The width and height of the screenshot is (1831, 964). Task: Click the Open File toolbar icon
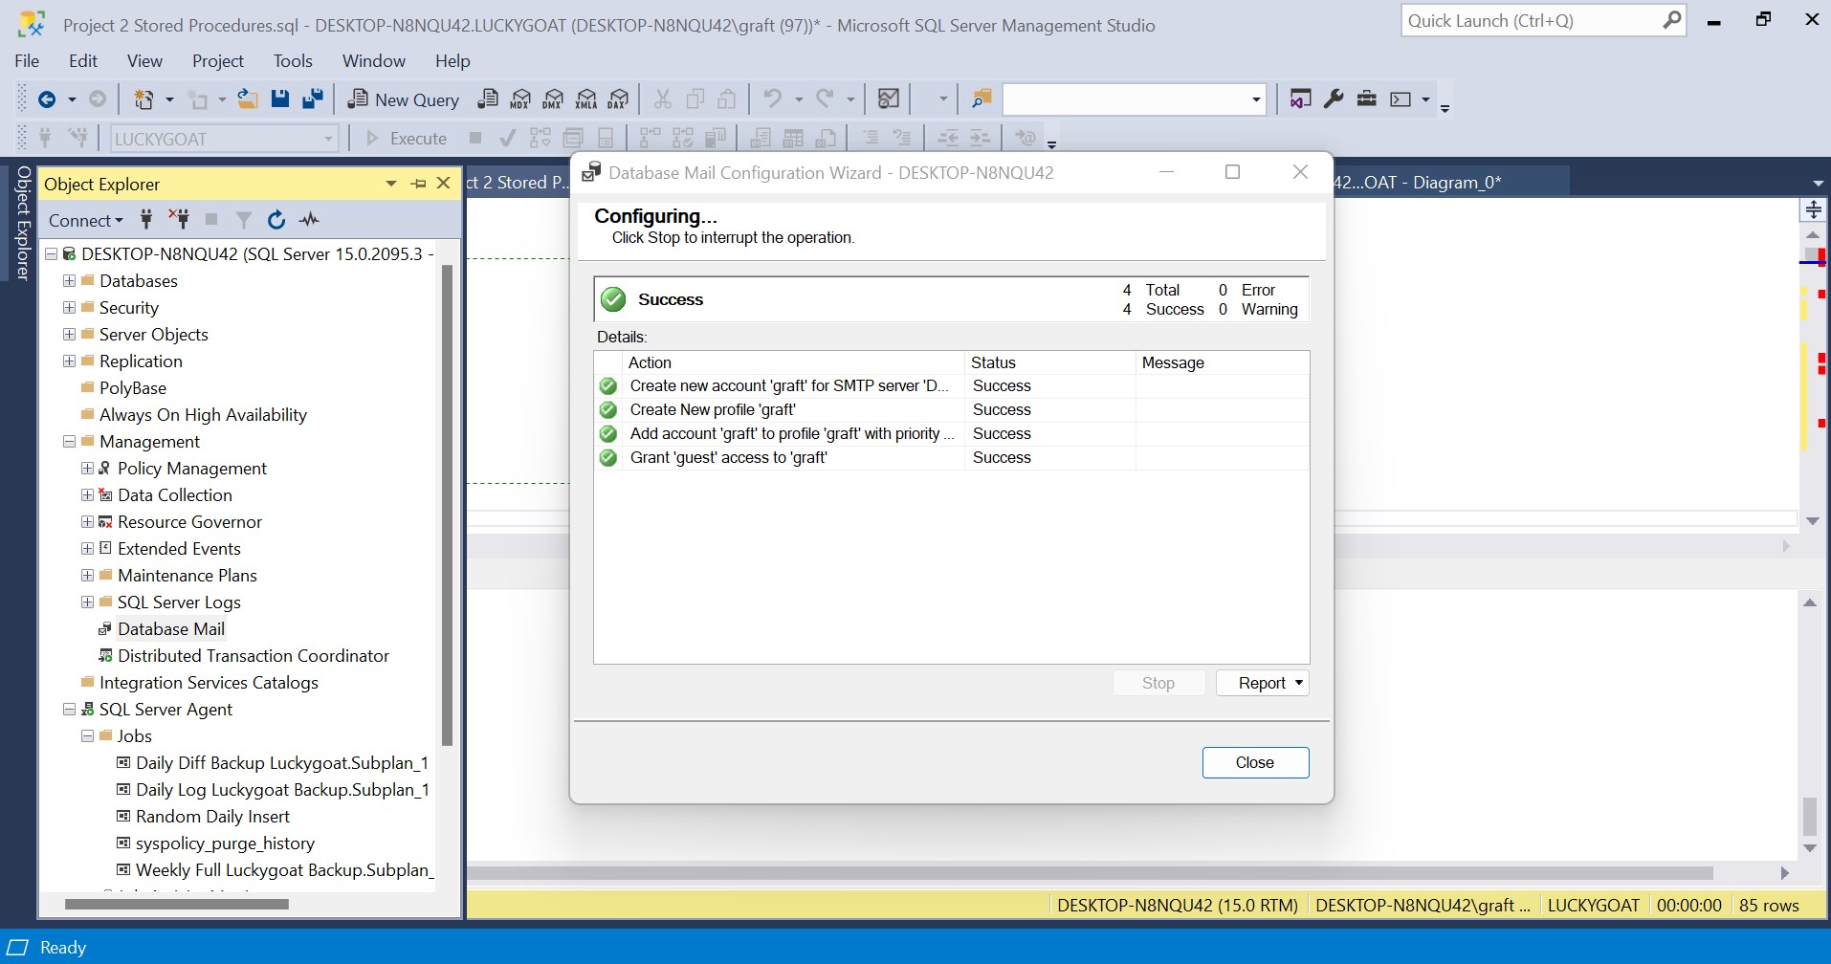[248, 99]
